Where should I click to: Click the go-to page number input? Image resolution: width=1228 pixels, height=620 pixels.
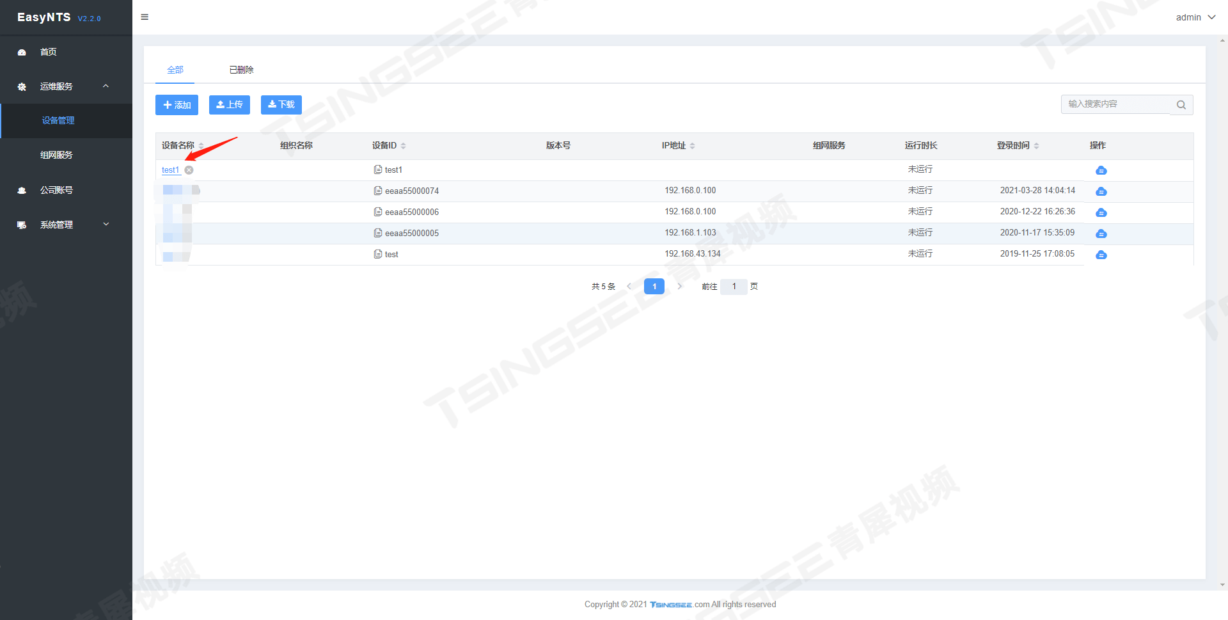734,287
